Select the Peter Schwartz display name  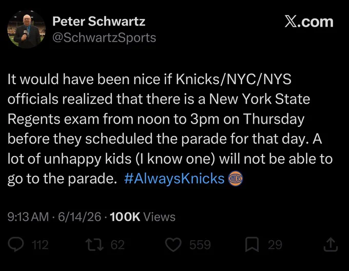tap(99, 22)
